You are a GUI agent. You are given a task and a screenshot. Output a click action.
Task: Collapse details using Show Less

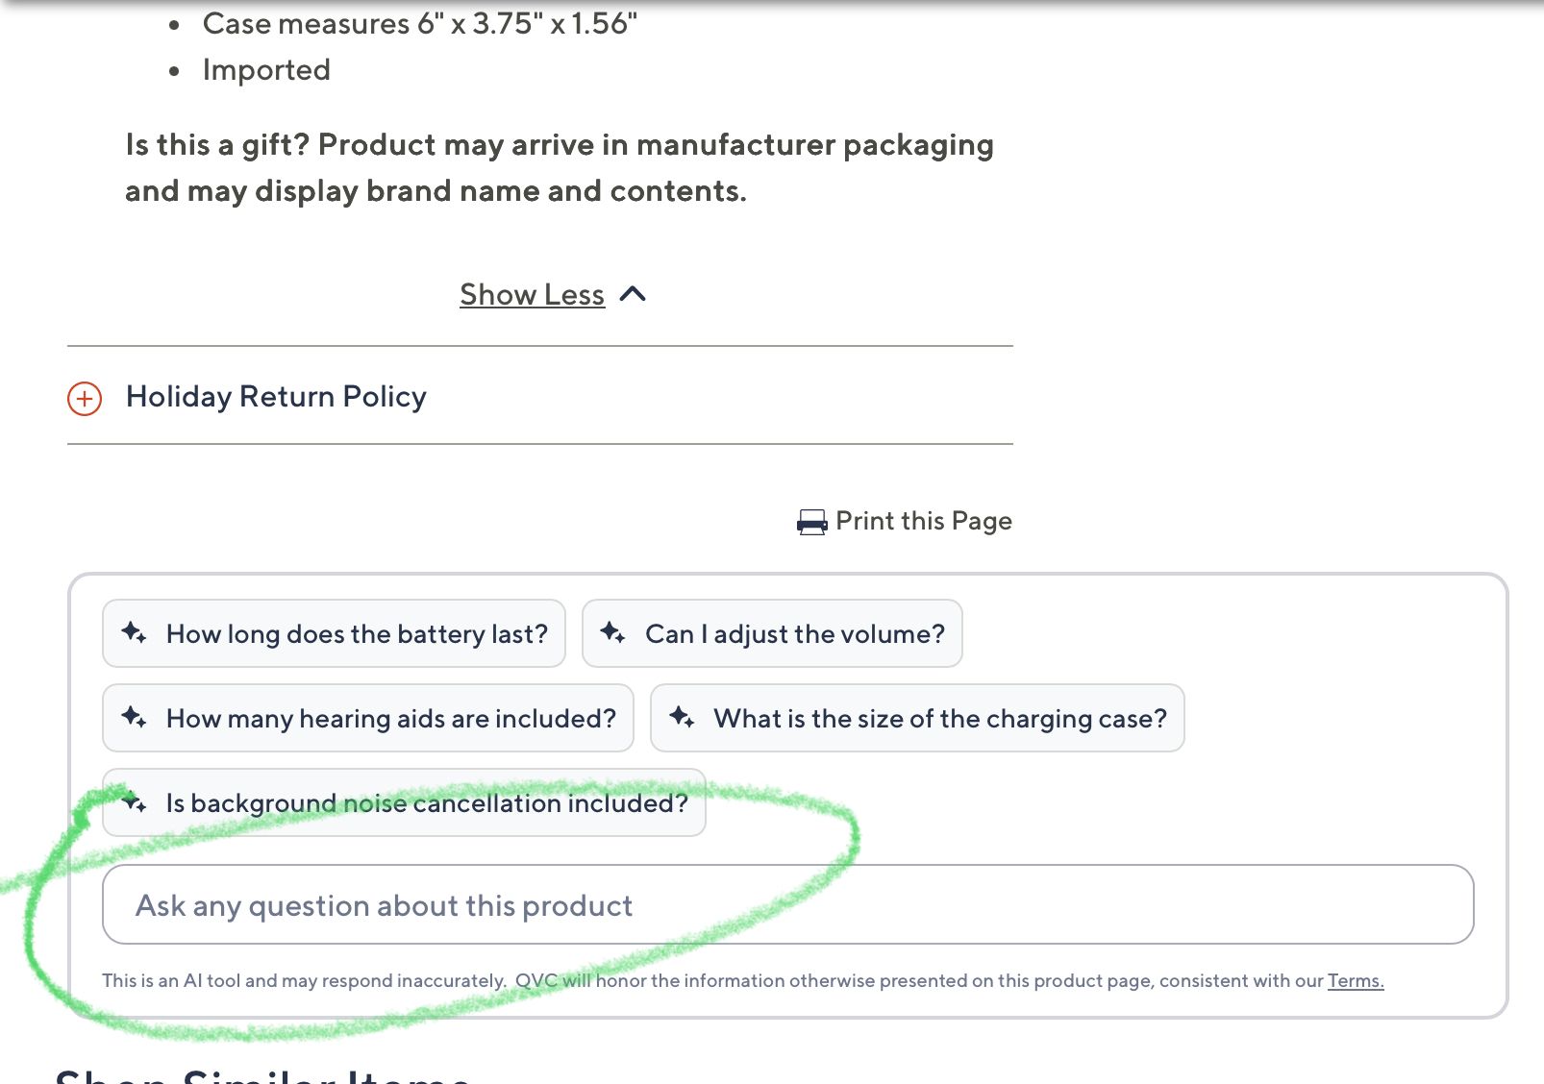pos(532,295)
